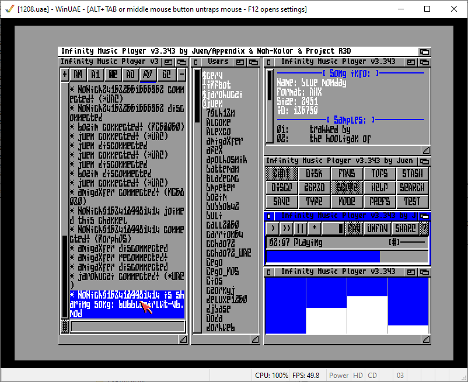The height and width of the screenshot is (382, 468).
Task: Click the TYPE button
Action: 314,202
